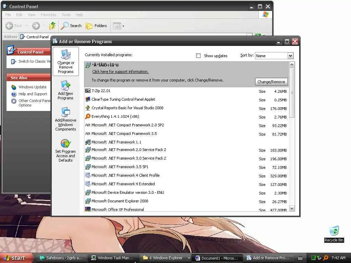351x263 pixels.
Task: Click Crystal Reports Basic program icon
Action: (88, 108)
